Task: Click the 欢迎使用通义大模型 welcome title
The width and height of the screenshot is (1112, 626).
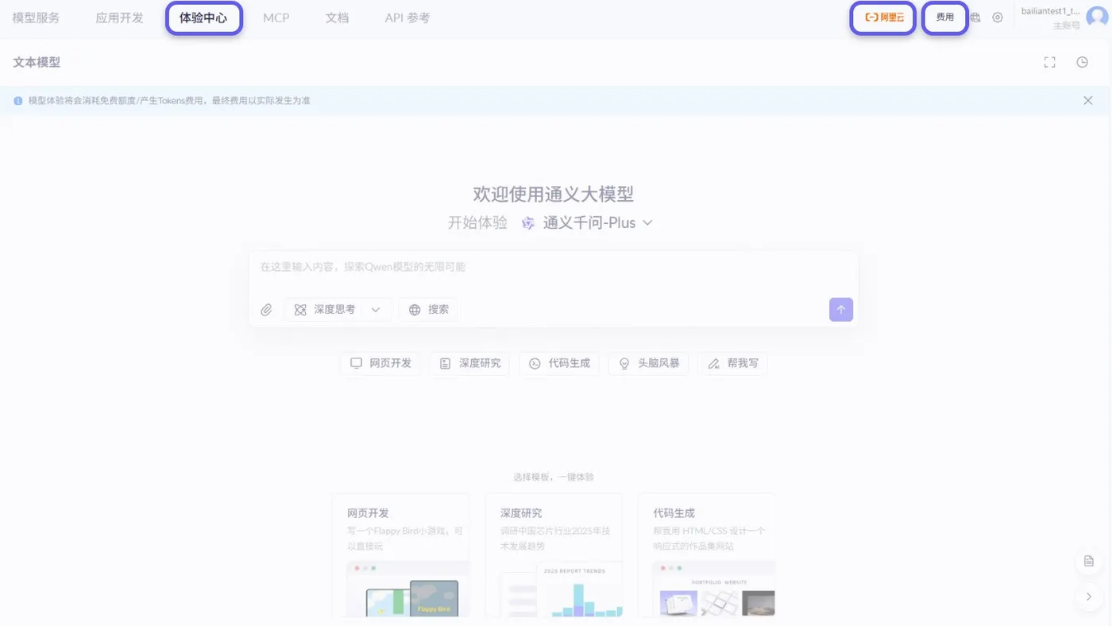Action: click(554, 194)
